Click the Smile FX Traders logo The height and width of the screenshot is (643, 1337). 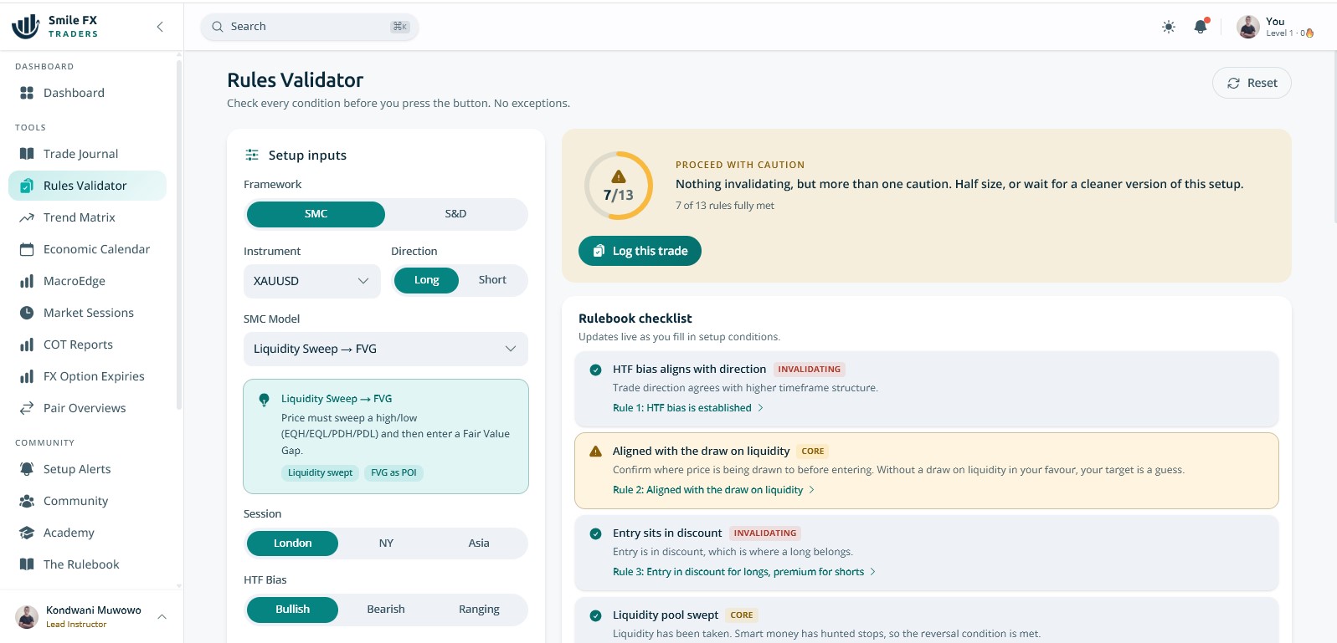[x=55, y=27]
